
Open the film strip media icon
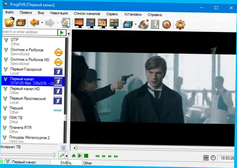coord(21,23)
